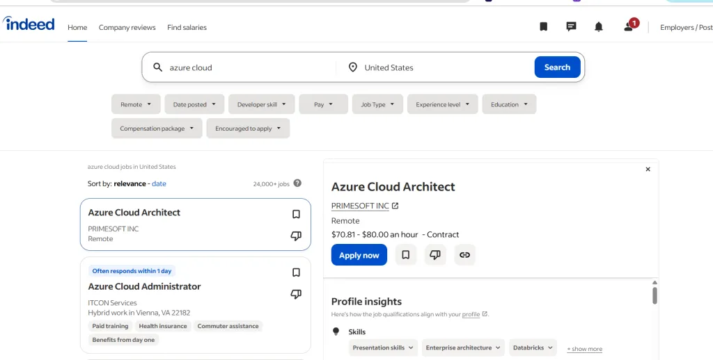The image size is (713, 360).
Task: Click the Commuter assistance benefit tag
Action: pos(228,326)
